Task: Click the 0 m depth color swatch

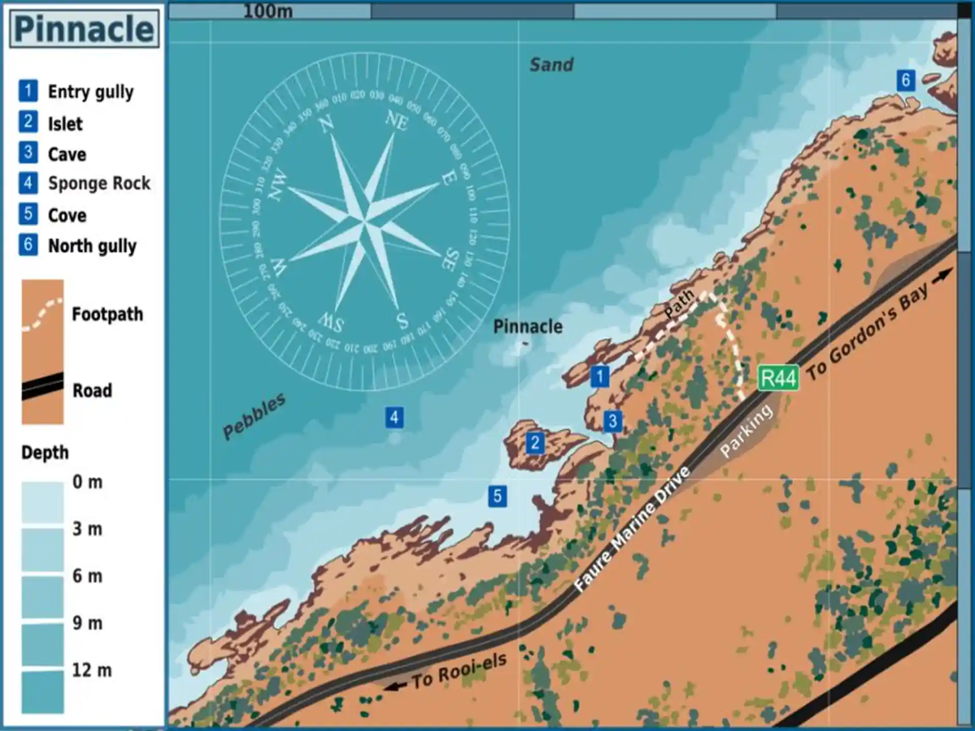Action: click(x=43, y=503)
